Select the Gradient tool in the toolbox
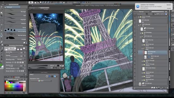 click(2, 50)
